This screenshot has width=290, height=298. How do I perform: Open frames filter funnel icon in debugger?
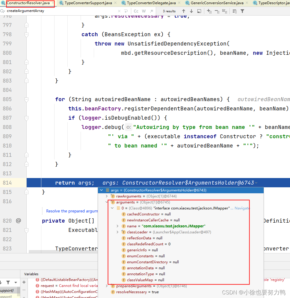pyautogui.click(x=8, y=282)
